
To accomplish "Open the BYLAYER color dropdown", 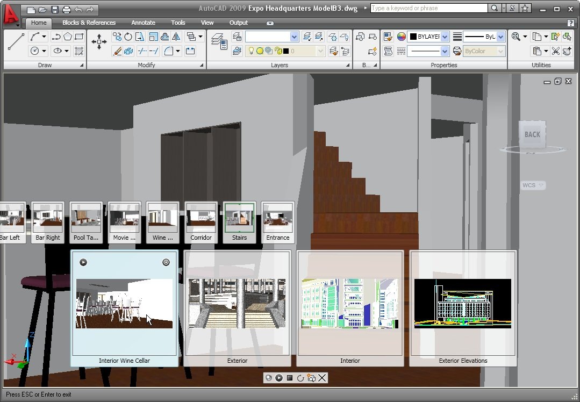I will click(446, 37).
